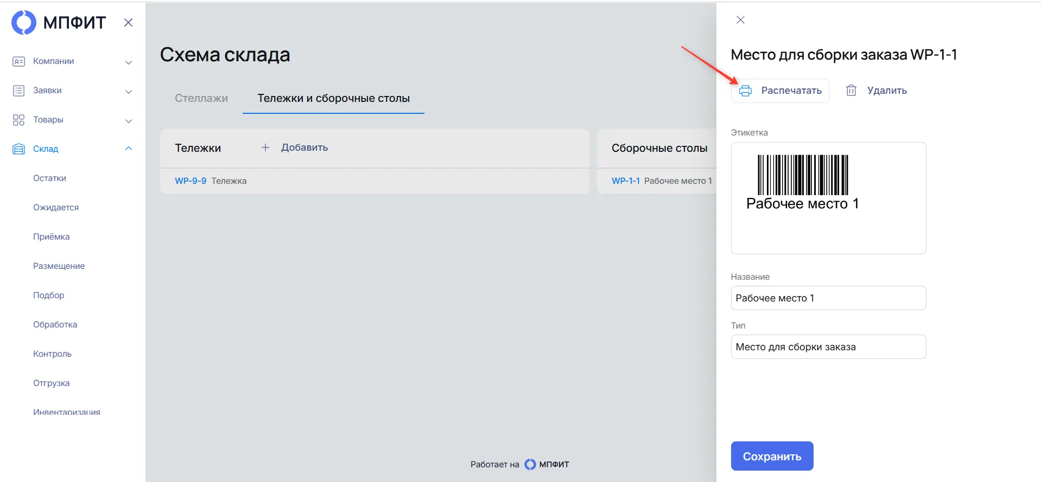Image resolution: width=1041 pixels, height=482 pixels.
Task: Open the Инвентаризация section
Action: [67, 412]
